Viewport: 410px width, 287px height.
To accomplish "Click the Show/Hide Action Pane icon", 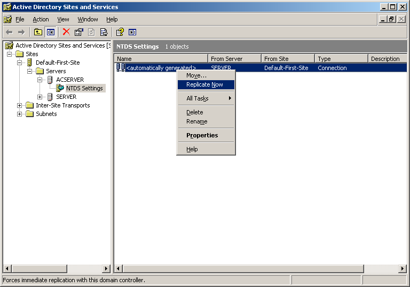I will pos(132,32).
